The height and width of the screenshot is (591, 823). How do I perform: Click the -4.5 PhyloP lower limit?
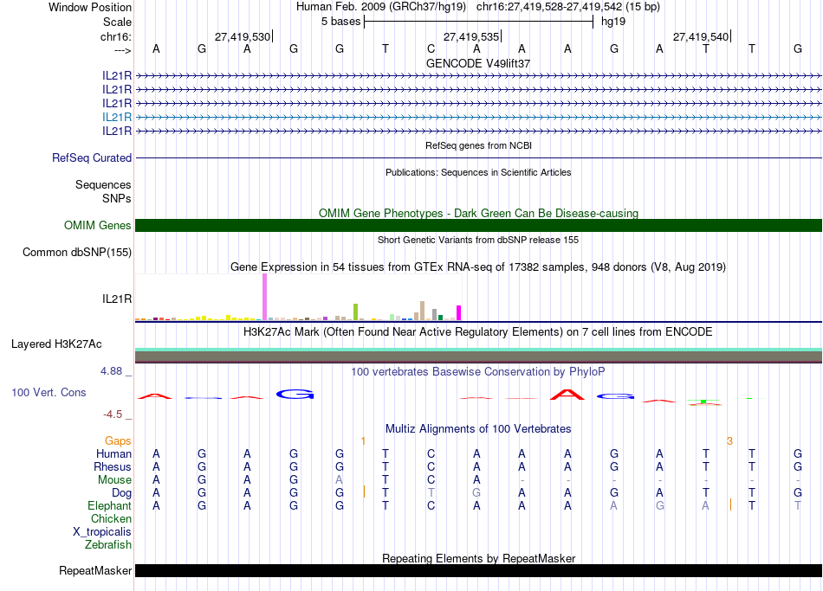(x=113, y=414)
